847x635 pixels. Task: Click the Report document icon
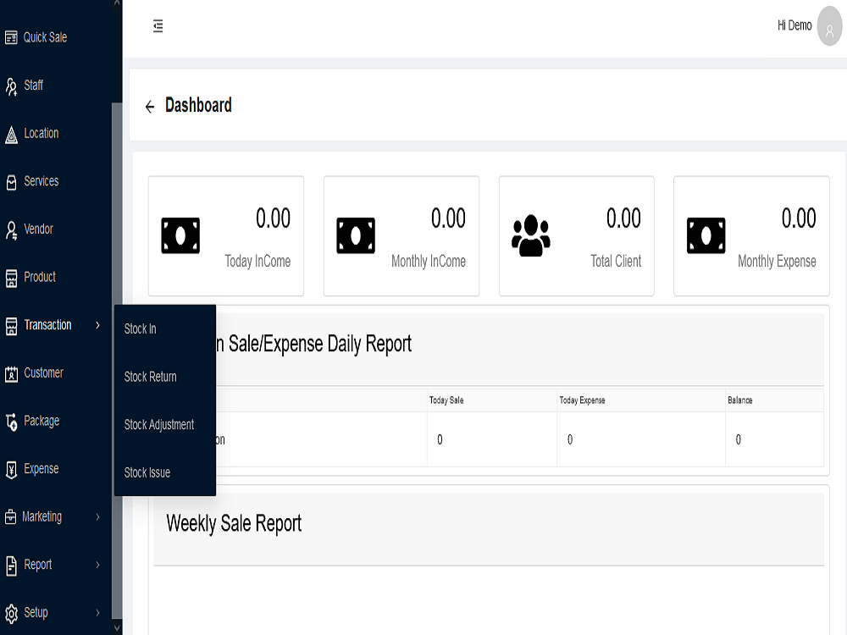click(11, 566)
